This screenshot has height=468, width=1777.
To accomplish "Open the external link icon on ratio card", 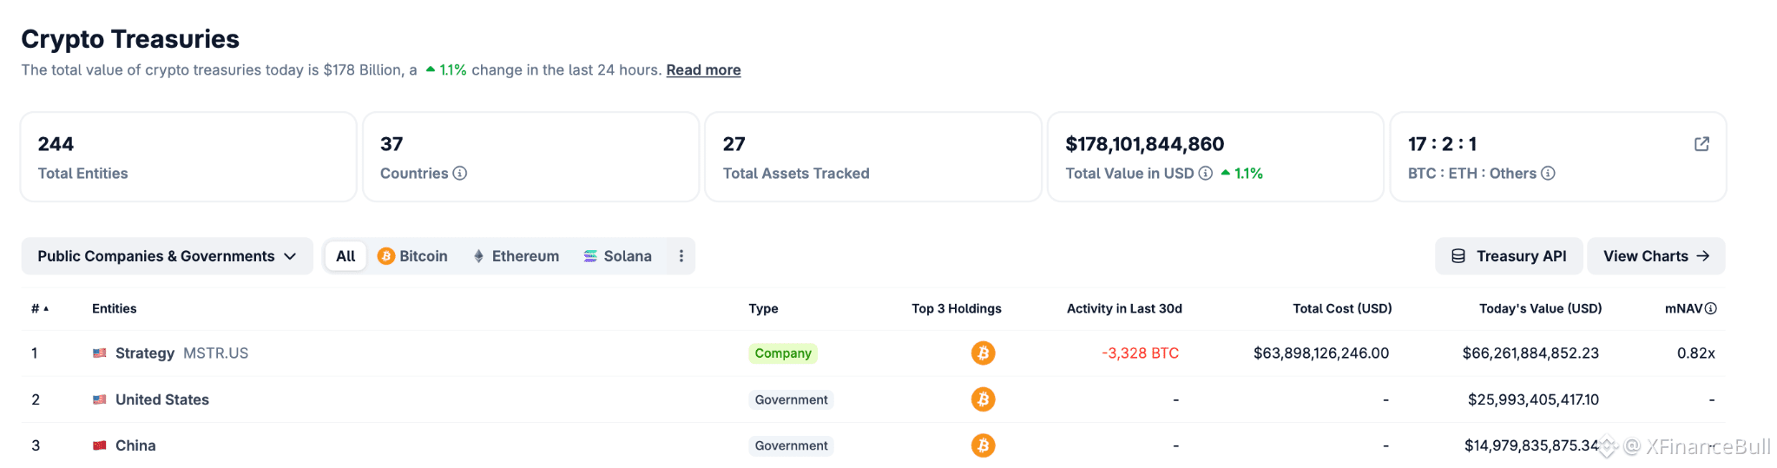I will [x=1701, y=144].
